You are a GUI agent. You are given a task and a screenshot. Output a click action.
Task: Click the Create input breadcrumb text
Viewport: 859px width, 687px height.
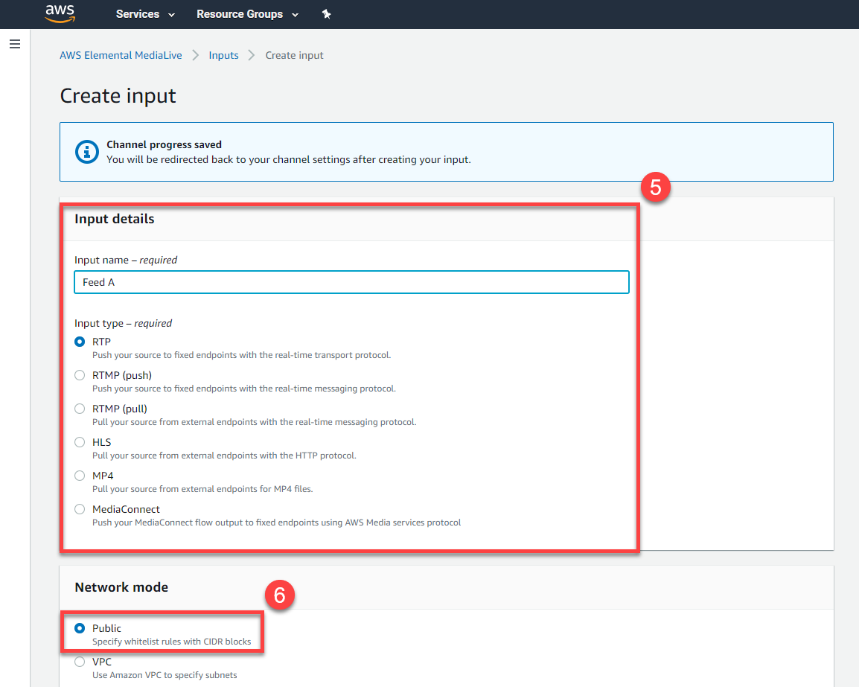coord(294,55)
